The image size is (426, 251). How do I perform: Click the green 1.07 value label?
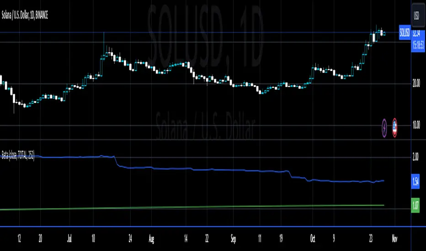click(415, 206)
